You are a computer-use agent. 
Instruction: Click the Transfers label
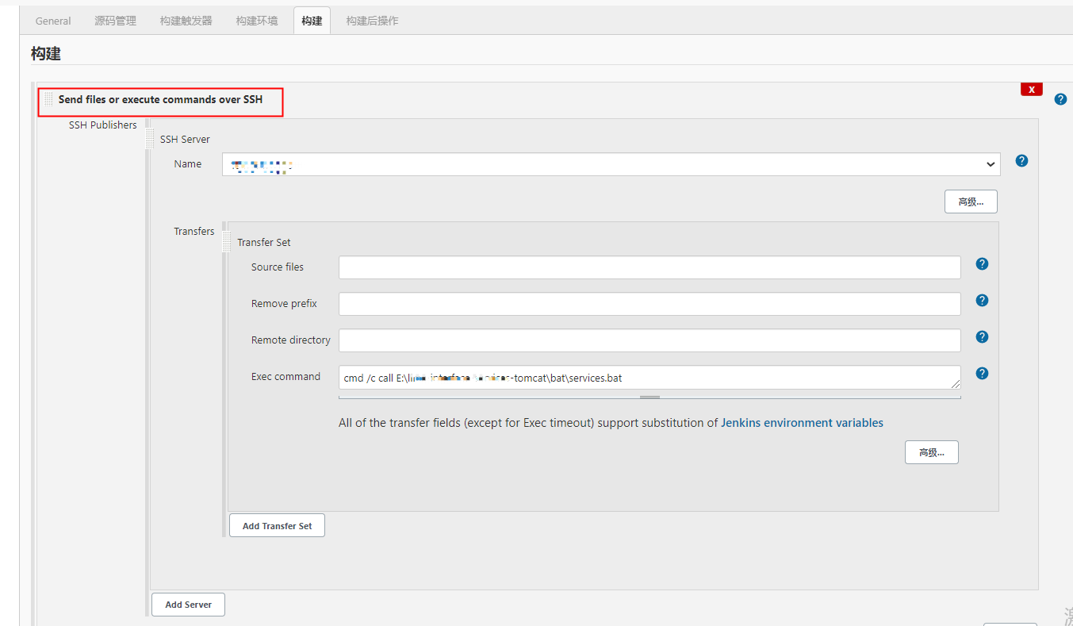tap(194, 231)
